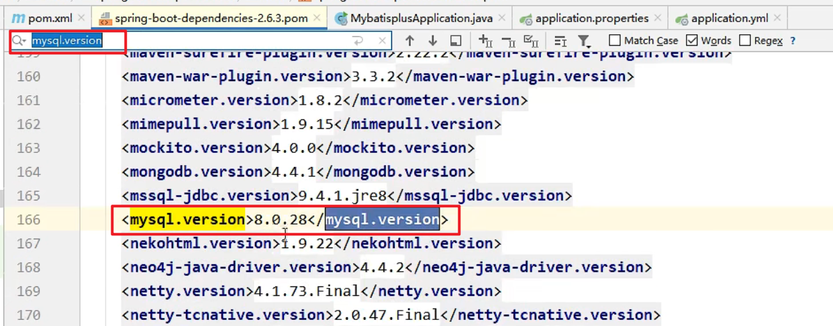Click the nekohtml.version closing tag

pyautogui.click(x=418, y=243)
